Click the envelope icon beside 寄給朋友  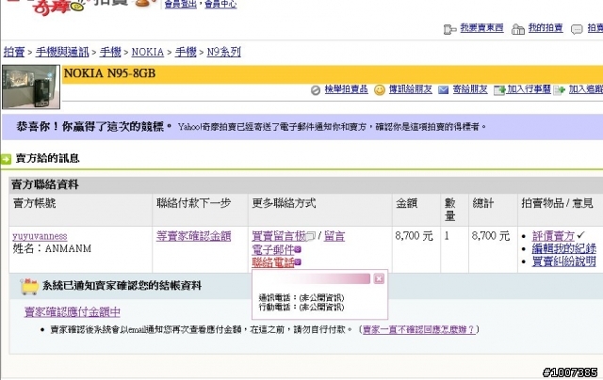[444, 90]
